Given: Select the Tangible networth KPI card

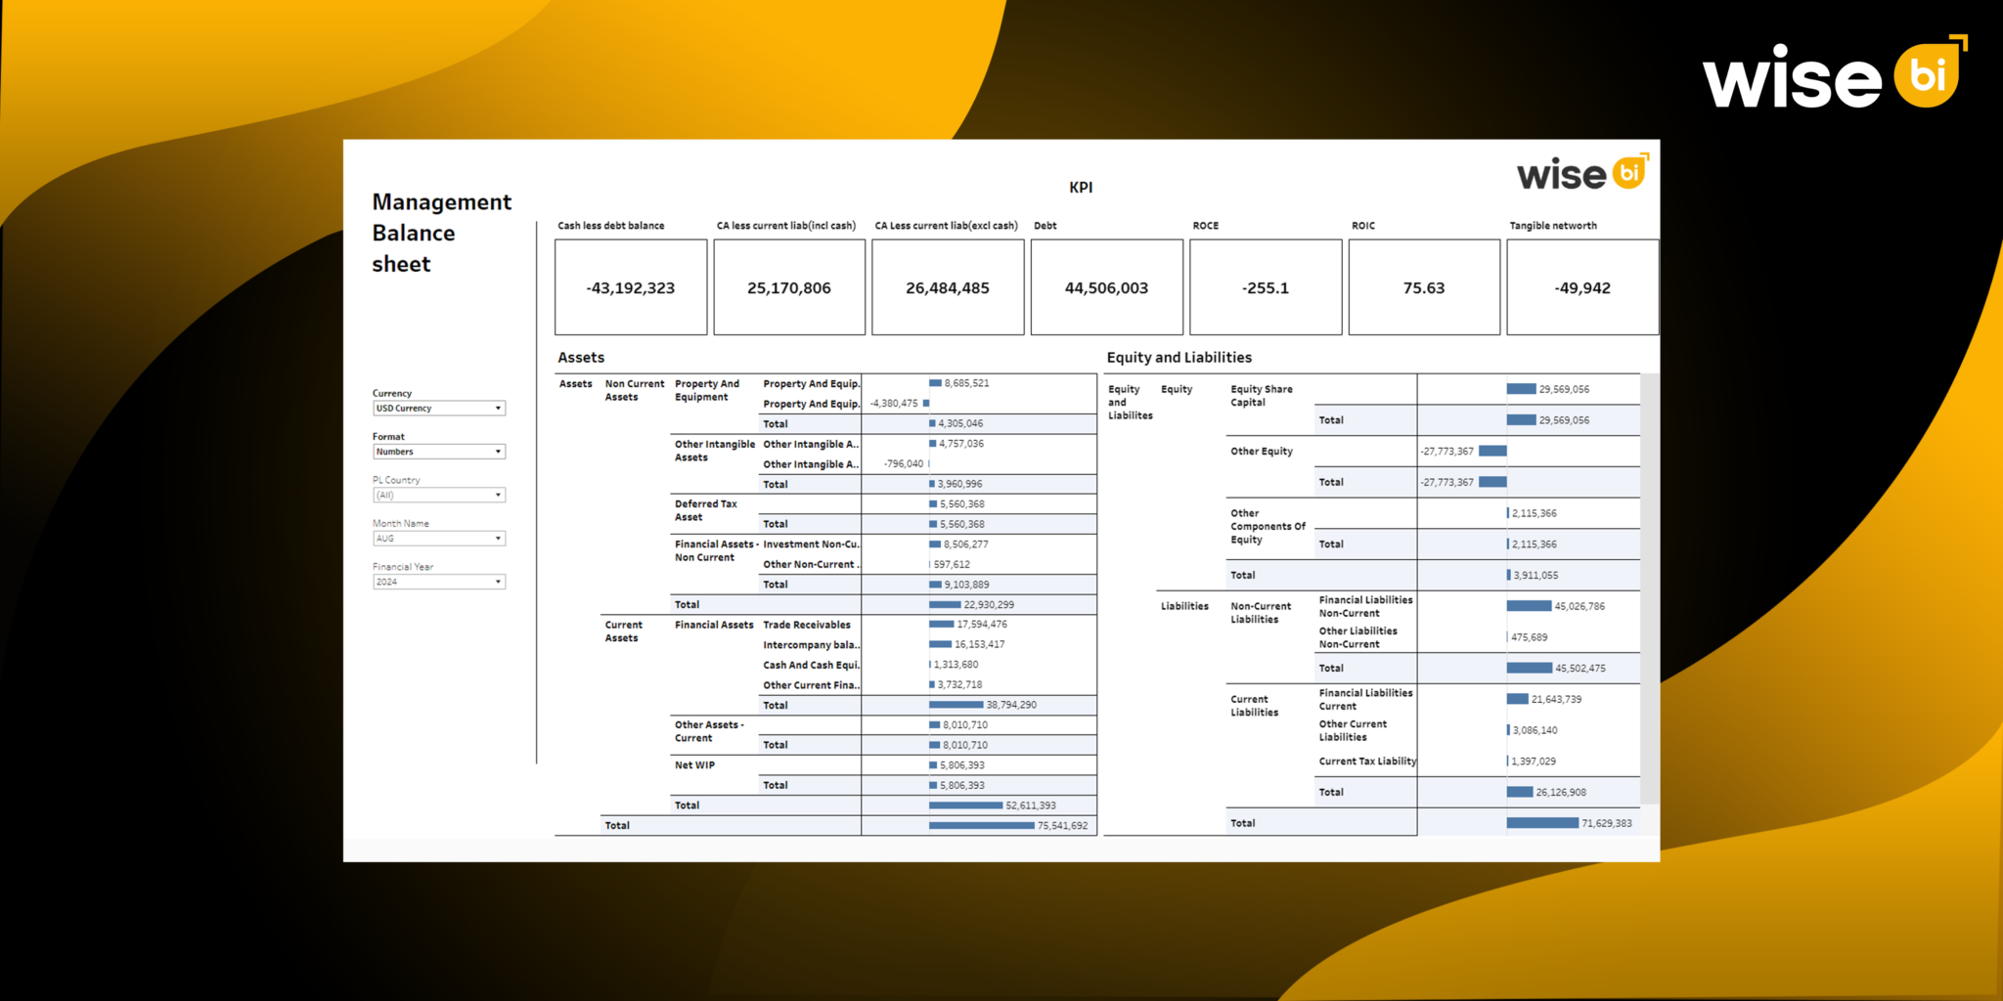Looking at the screenshot, I should point(1581,286).
